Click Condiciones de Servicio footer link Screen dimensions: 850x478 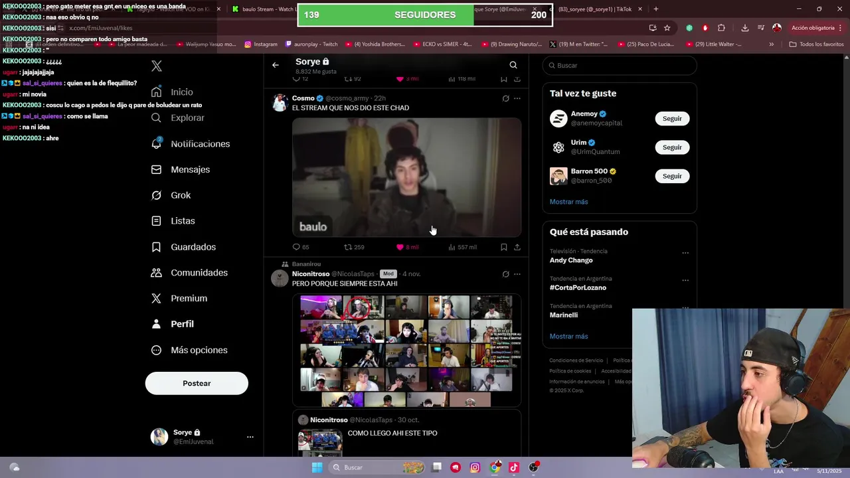tap(576, 360)
